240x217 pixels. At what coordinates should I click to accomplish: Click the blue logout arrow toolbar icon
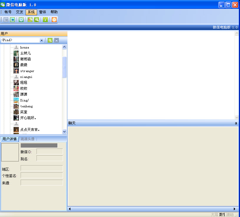12,20
